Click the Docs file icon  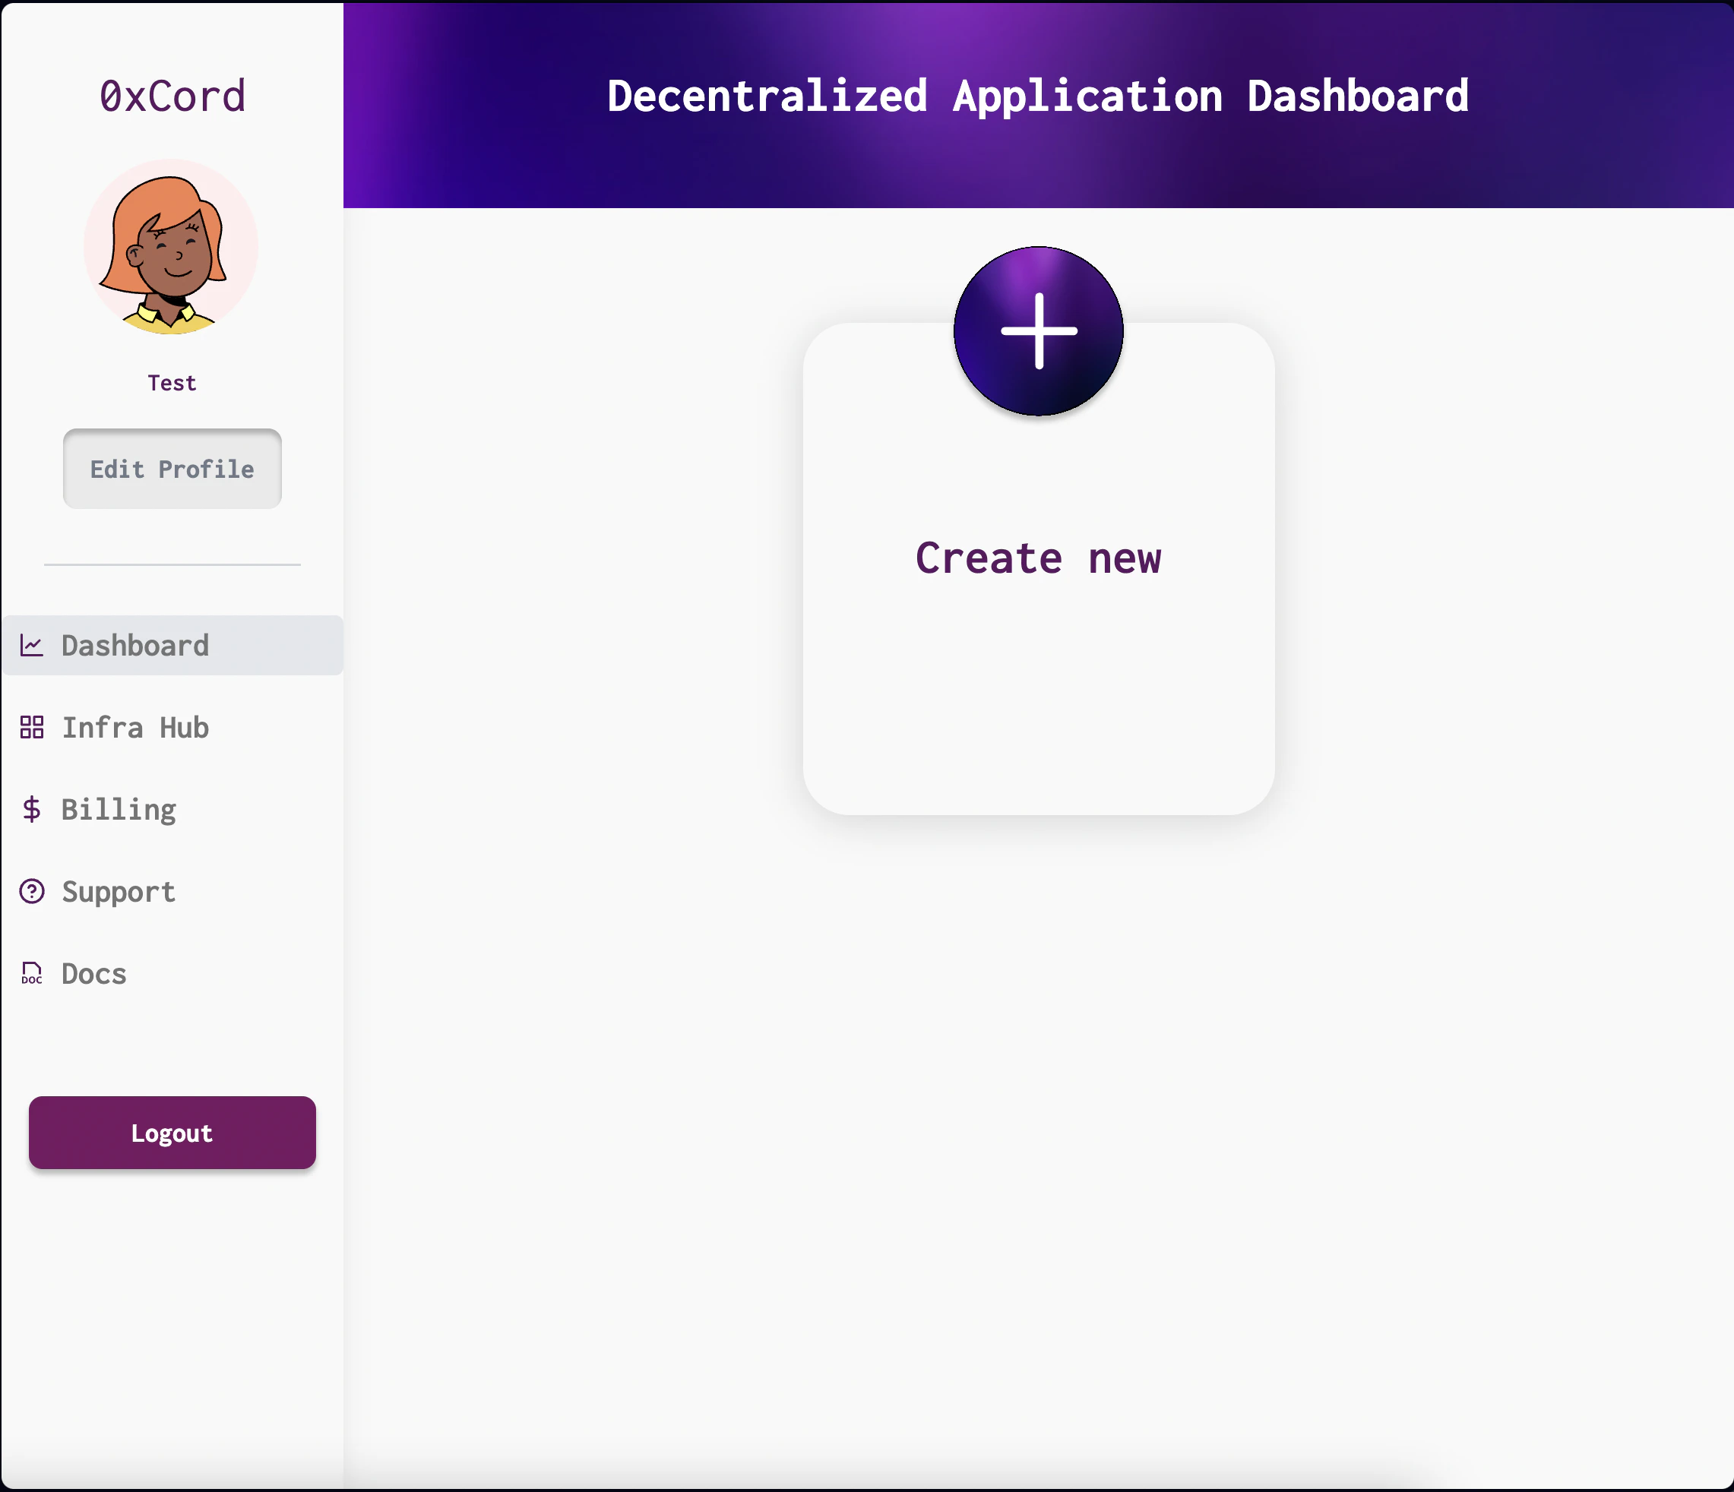click(x=32, y=974)
